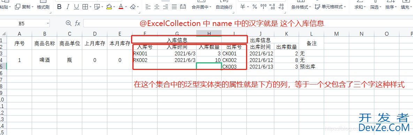Click the 备注 header cell
The height and width of the screenshot is (135, 413).
point(311,43)
